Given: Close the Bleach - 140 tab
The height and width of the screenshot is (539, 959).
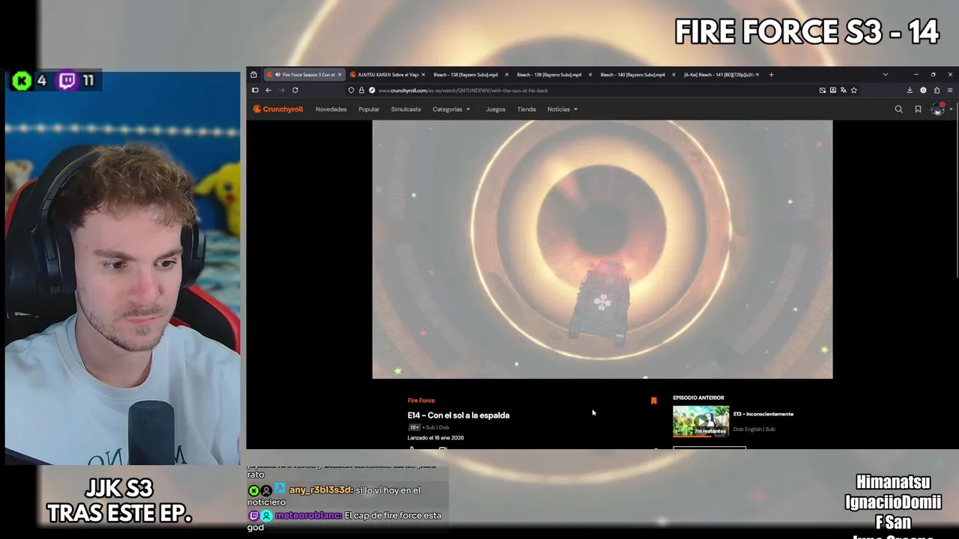Looking at the screenshot, I should (674, 74).
